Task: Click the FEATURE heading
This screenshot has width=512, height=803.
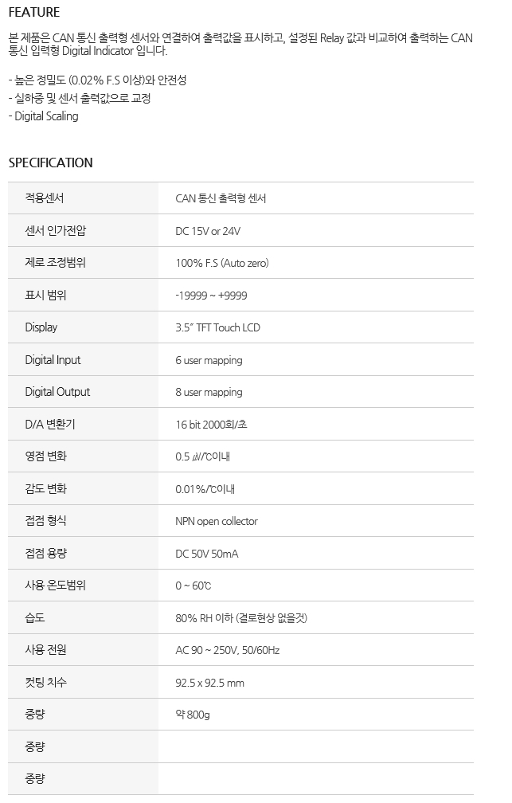Action: click(34, 12)
